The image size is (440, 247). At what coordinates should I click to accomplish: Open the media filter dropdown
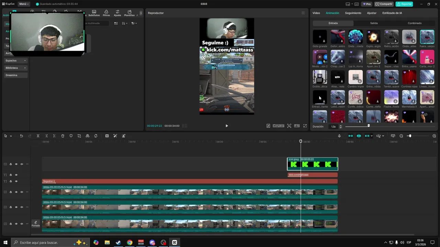(x=134, y=23)
